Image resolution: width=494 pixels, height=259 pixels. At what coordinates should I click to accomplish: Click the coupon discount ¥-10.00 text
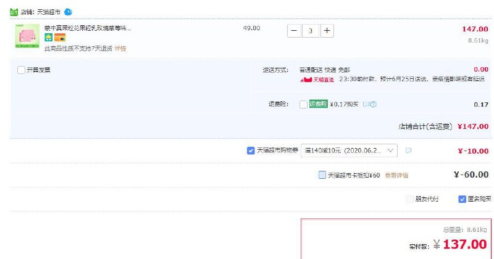[473, 151]
